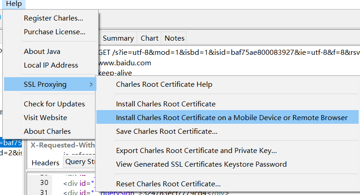Open Charles Root Certificate Help
The width and height of the screenshot is (360, 195).
click(x=228, y=84)
